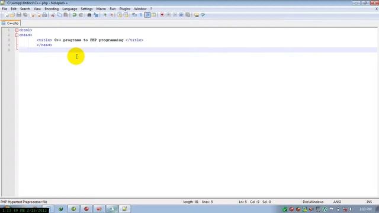
Task: Click the 'Dos\Windows' status bar entry
Action: coord(313,202)
